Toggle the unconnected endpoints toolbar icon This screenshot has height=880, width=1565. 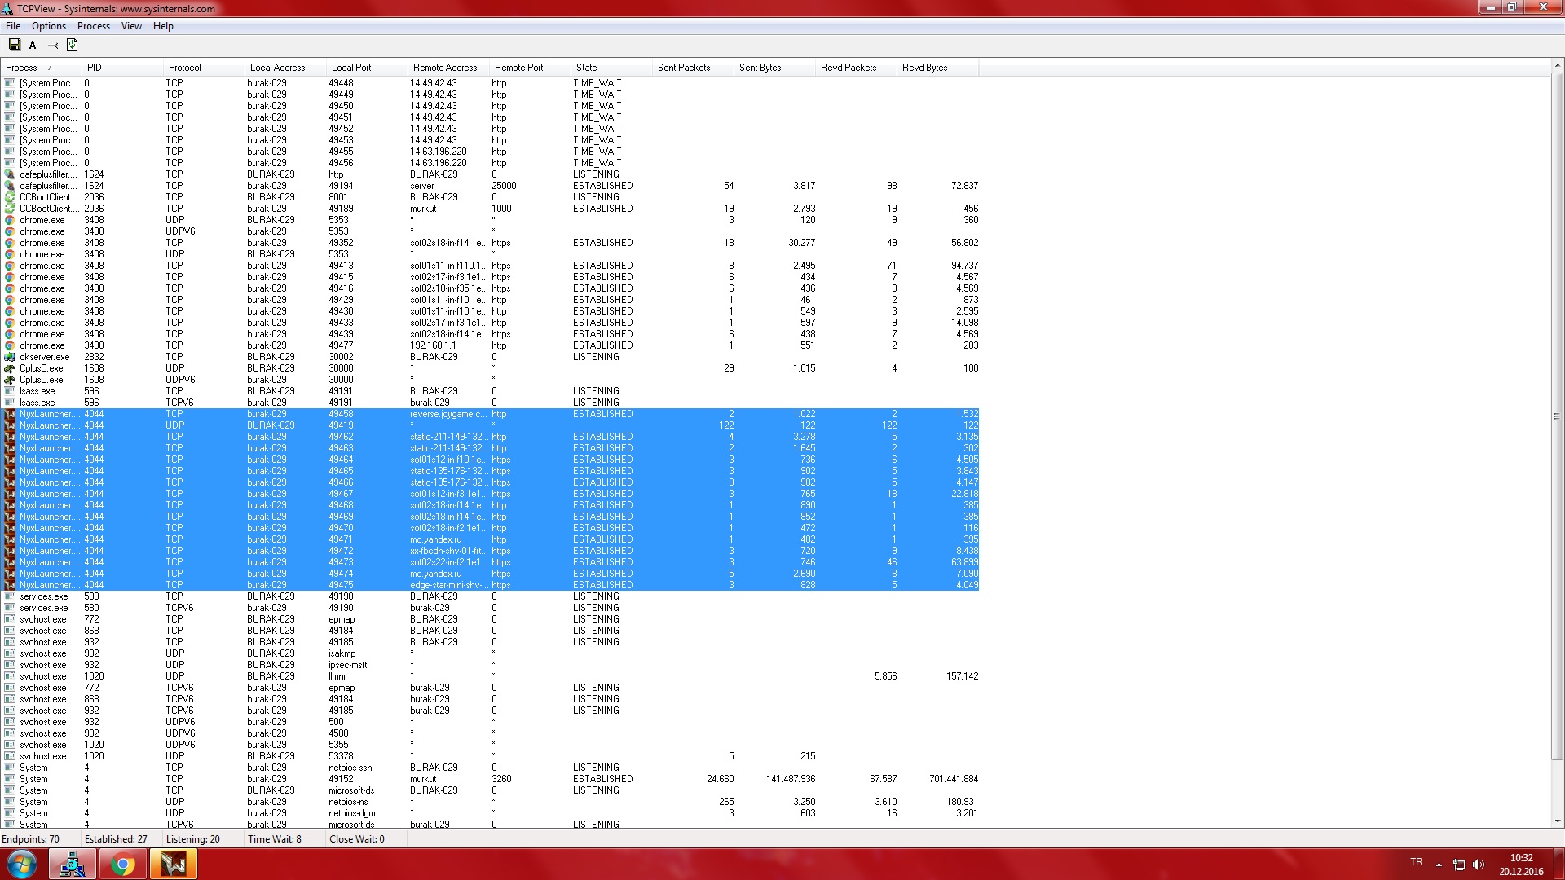pyautogui.click(x=53, y=46)
